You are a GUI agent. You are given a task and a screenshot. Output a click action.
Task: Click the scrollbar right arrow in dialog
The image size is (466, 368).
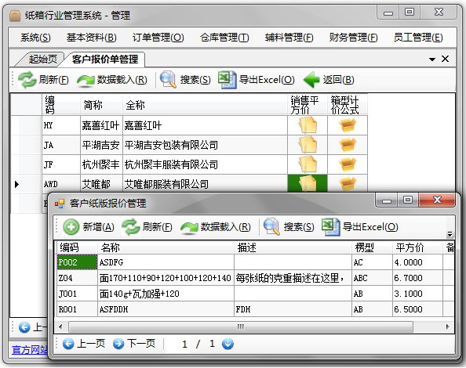pyautogui.click(x=448, y=327)
